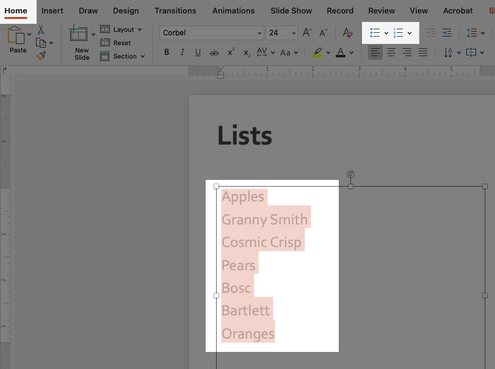495x369 pixels.
Task: Click the Bullets list icon
Action: [x=375, y=33]
